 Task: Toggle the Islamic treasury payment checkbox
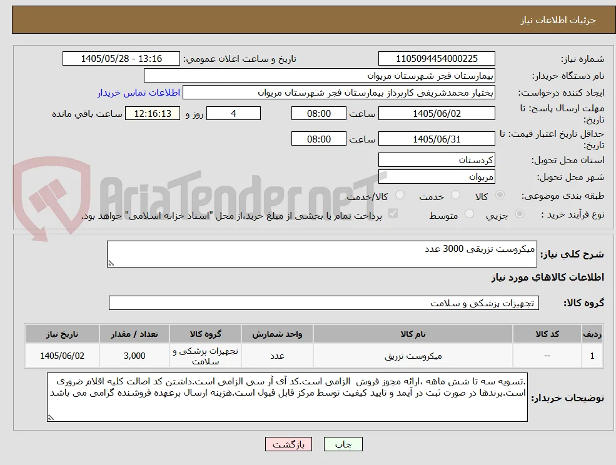tap(393, 213)
